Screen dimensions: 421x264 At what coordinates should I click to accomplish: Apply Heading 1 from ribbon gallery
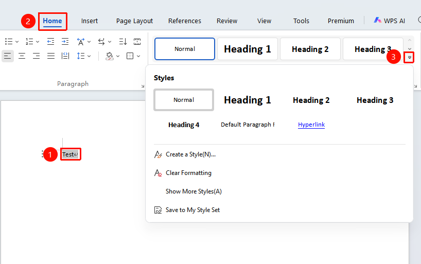(x=248, y=49)
